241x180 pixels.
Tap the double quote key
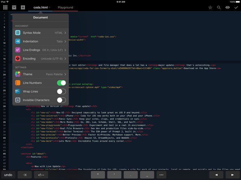[98, 175]
